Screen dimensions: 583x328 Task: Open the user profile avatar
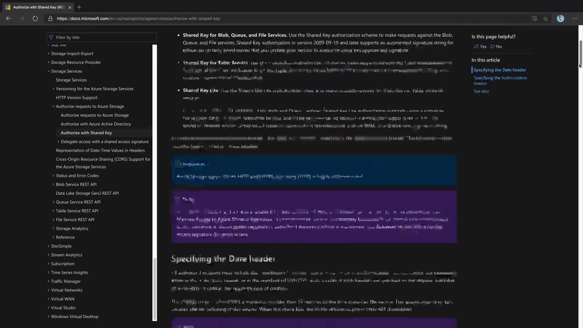[x=561, y=19]
